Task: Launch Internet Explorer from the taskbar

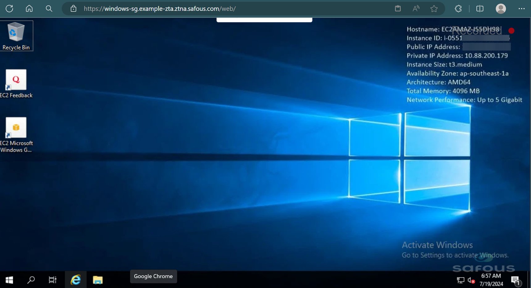Action: (x=75, y=280)
